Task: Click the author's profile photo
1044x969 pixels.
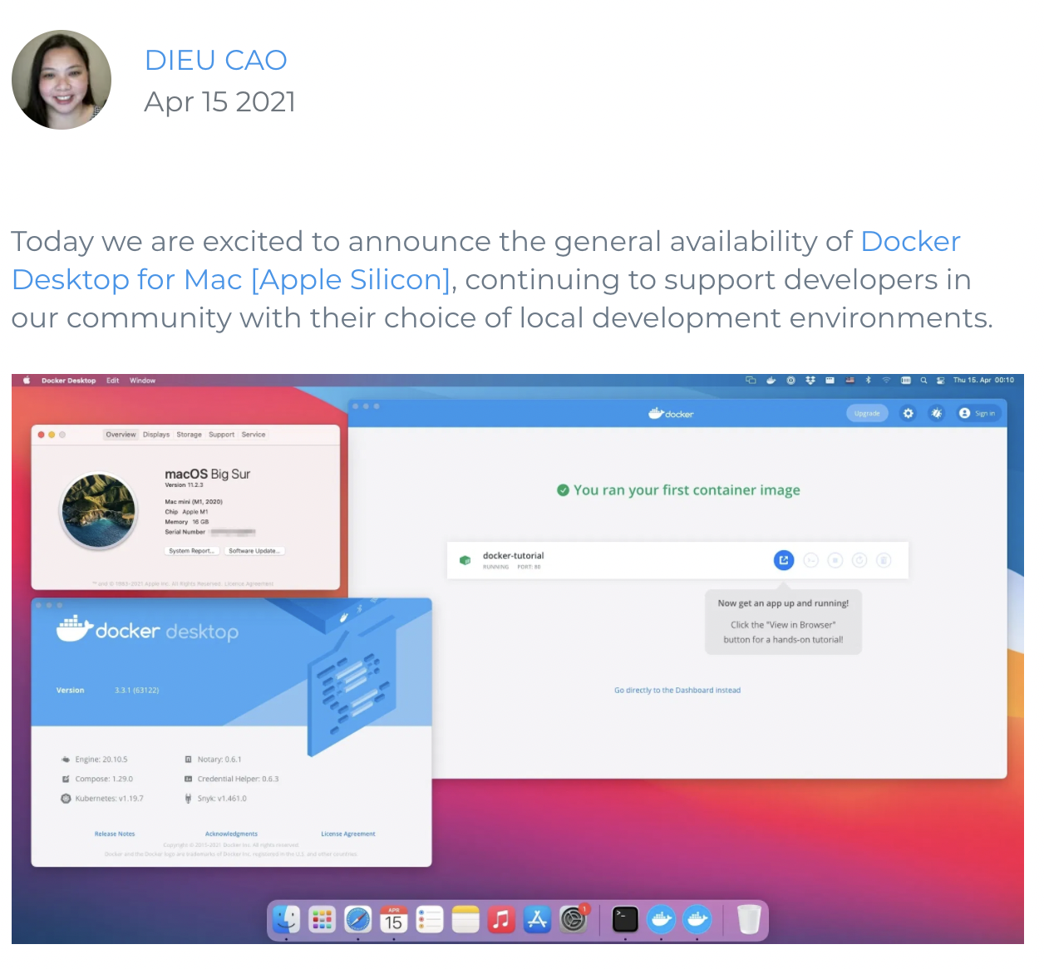Action: pyautogui.click(x=62, y=80)
